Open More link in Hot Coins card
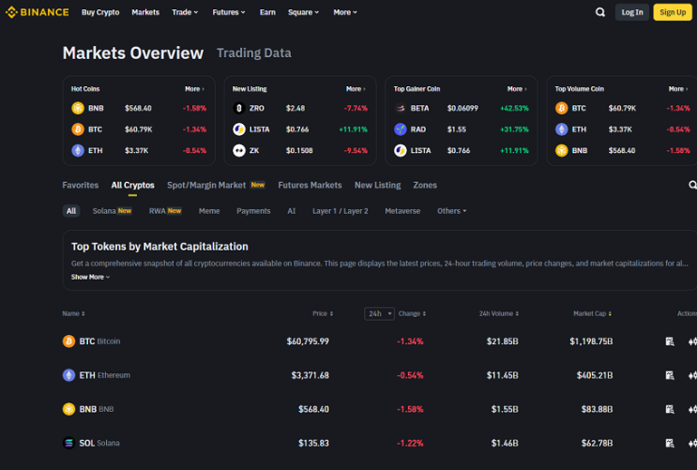Screen dimensions: 697x470 coord(194,89)
